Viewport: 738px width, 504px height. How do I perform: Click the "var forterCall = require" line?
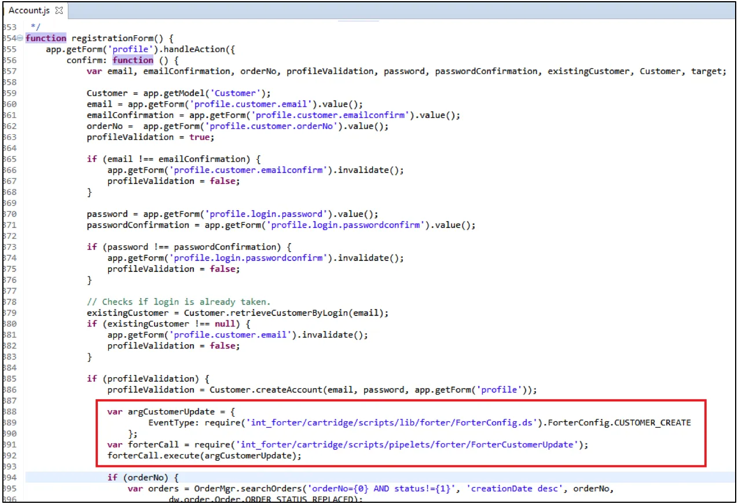tap(348, 445)
